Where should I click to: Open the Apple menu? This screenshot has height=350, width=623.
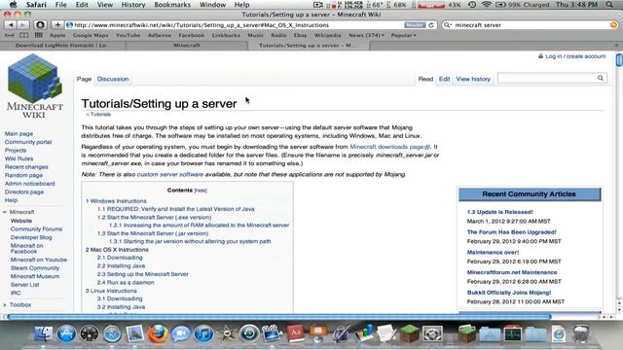tap(13, 5)
